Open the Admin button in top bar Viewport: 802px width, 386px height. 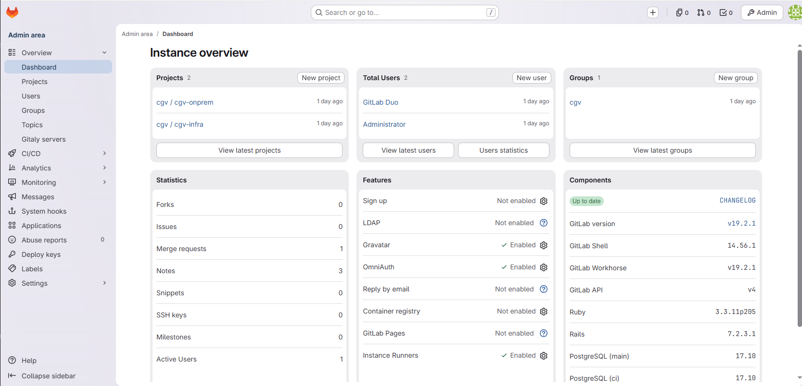point(762,12)
